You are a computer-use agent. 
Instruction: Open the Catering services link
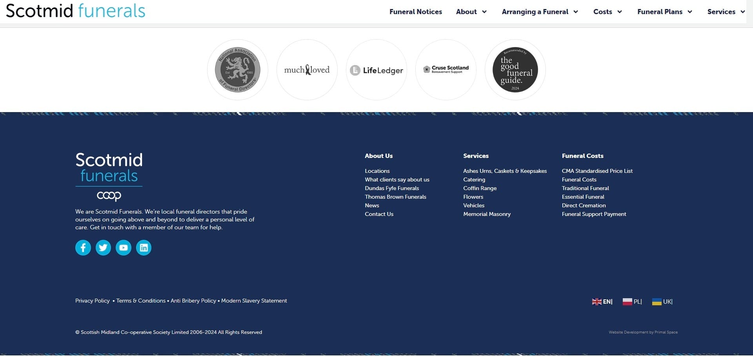pyautogui.click(x=474, y=179)
